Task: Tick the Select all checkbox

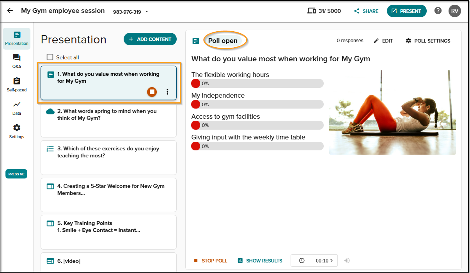Action: 50,57
